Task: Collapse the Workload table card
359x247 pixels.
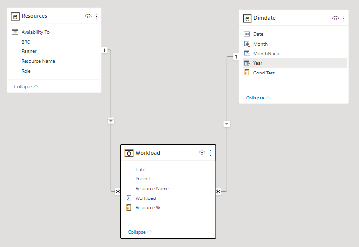Action: [x=139, y=232]
